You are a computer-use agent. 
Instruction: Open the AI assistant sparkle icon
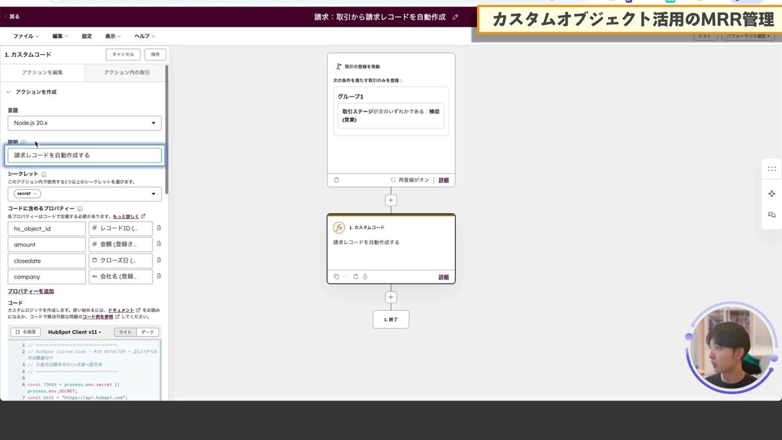772,193
